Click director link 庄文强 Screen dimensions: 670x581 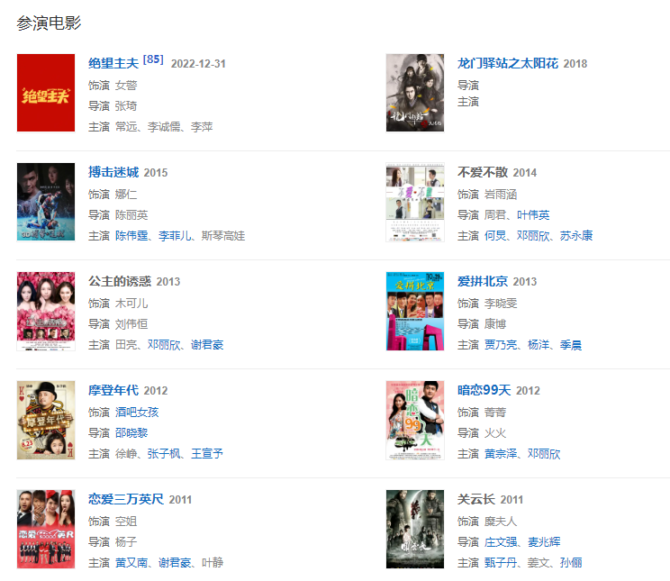pos(501,542)
